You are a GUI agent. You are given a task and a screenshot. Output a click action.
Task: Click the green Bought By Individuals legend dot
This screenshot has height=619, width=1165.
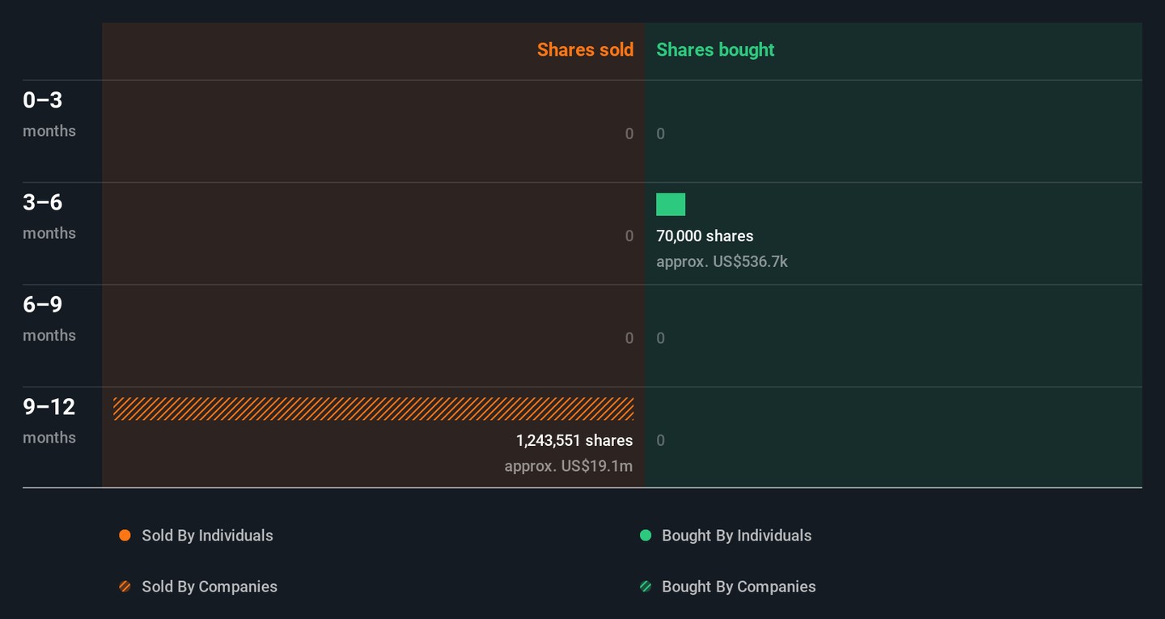(646, 536)
